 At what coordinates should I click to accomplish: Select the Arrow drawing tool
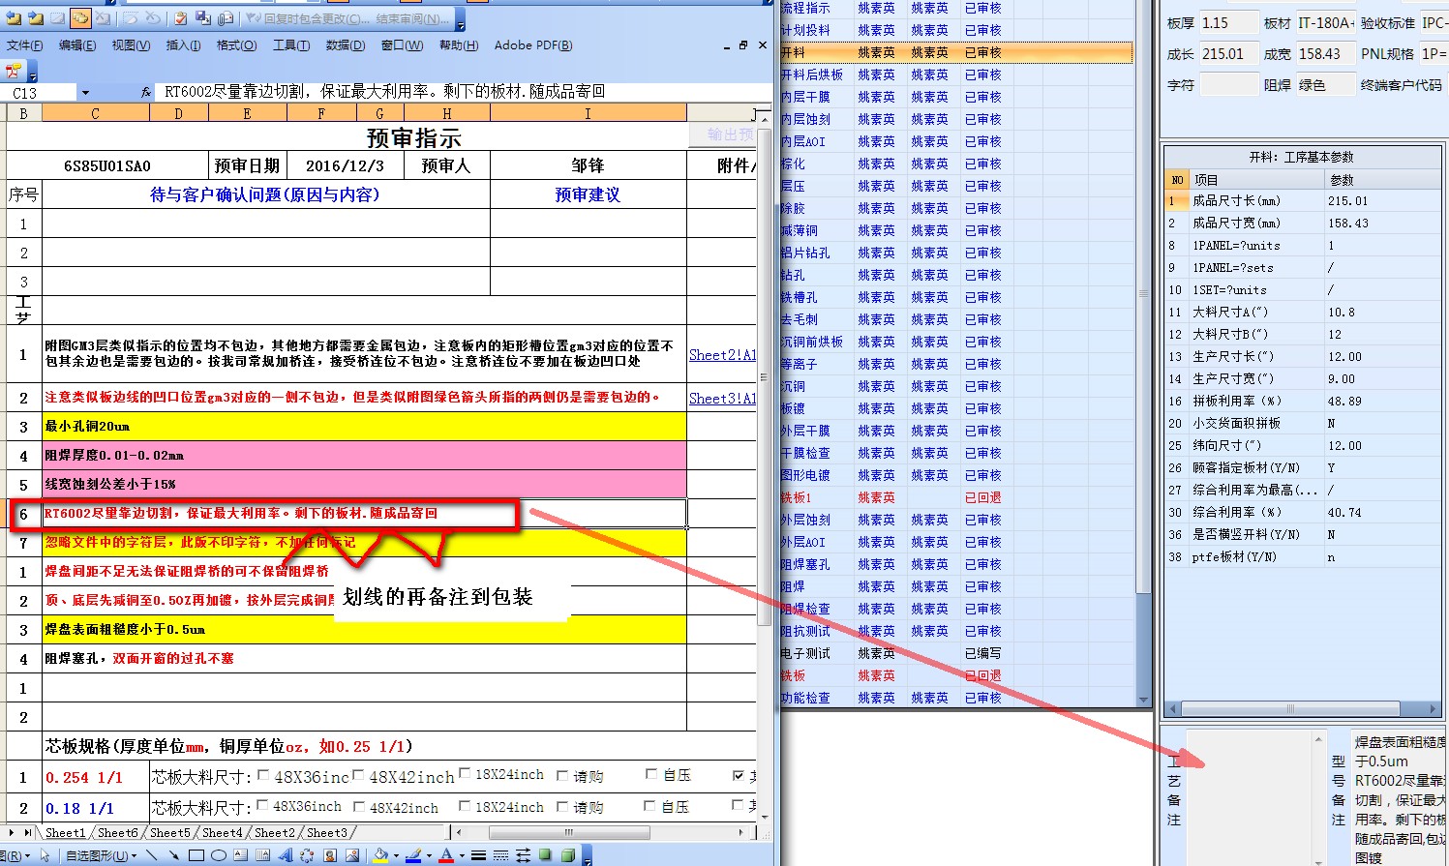[x=173, y=854]
